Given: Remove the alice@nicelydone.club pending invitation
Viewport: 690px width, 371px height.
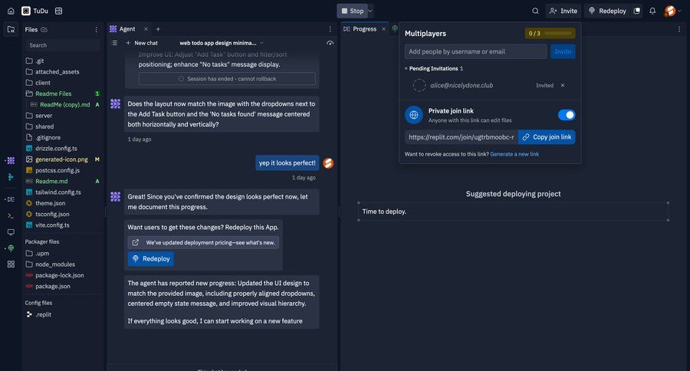Looking at the screenshot, I should [563, 85].
